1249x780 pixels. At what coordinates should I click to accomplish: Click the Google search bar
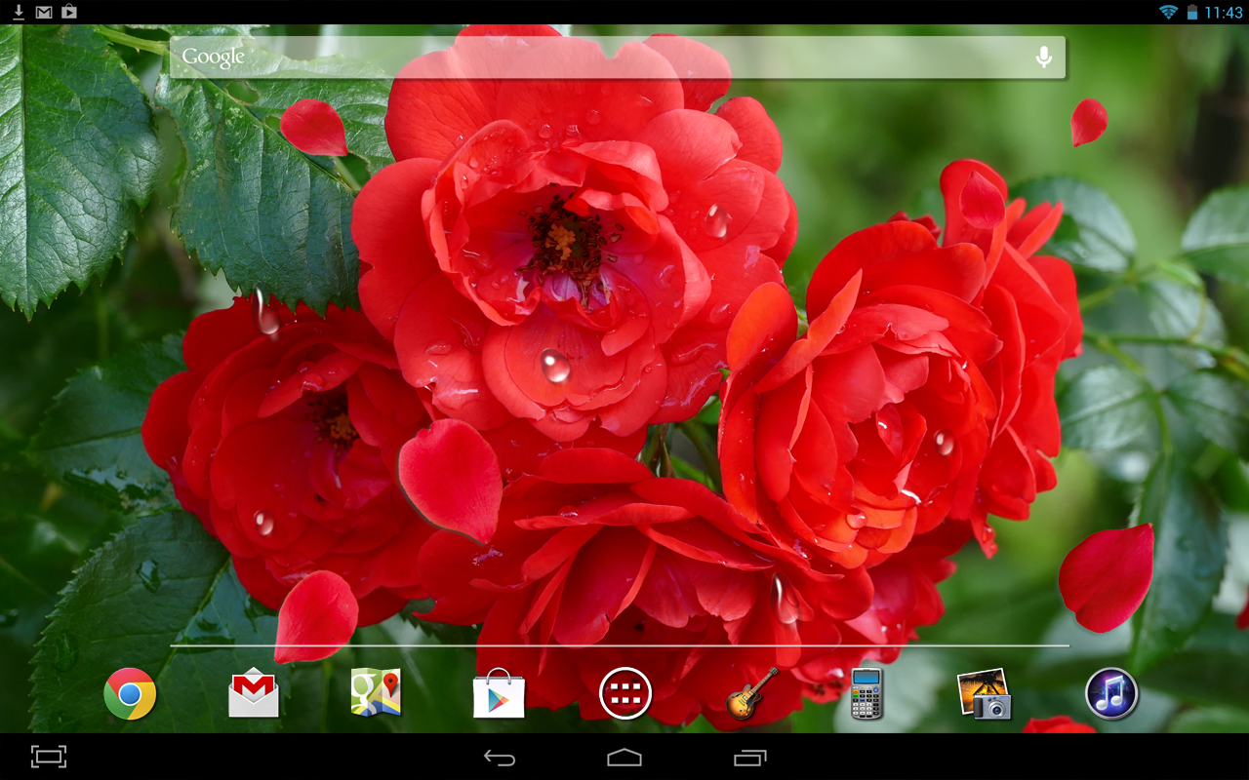pos(618,58)
